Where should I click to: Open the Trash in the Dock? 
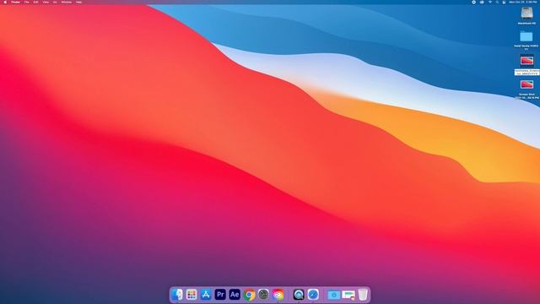[363, 295]
